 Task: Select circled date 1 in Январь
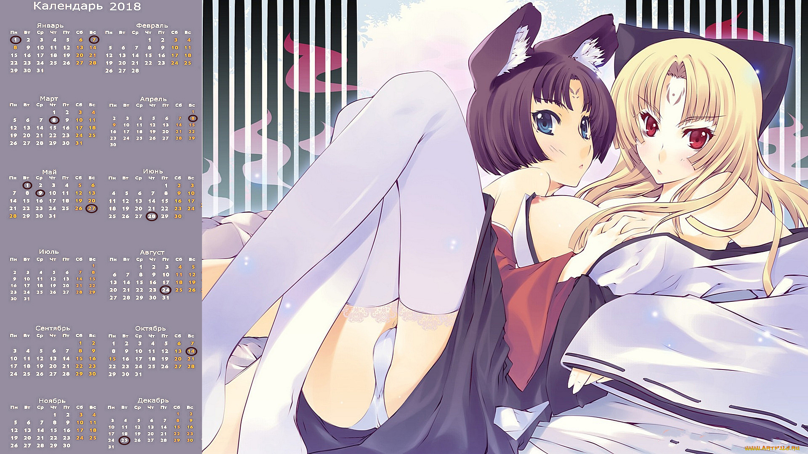pos(16,40)
